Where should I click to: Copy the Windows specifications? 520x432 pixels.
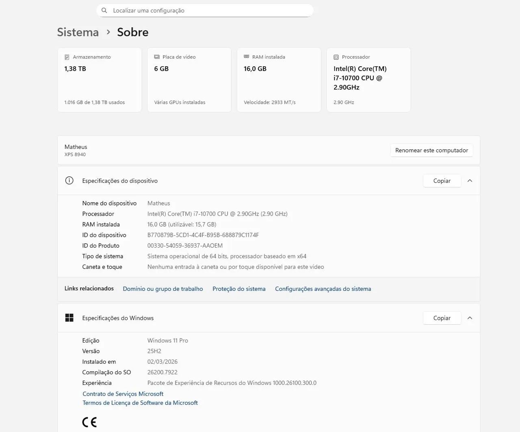click(x=442, y=318)
